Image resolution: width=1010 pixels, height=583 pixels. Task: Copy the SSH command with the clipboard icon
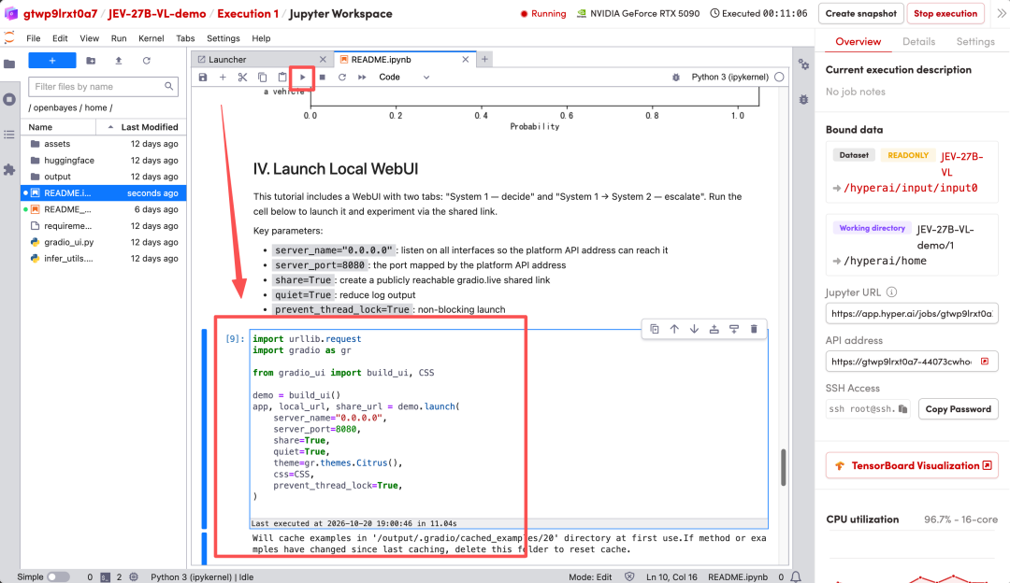tap(902, 409)
